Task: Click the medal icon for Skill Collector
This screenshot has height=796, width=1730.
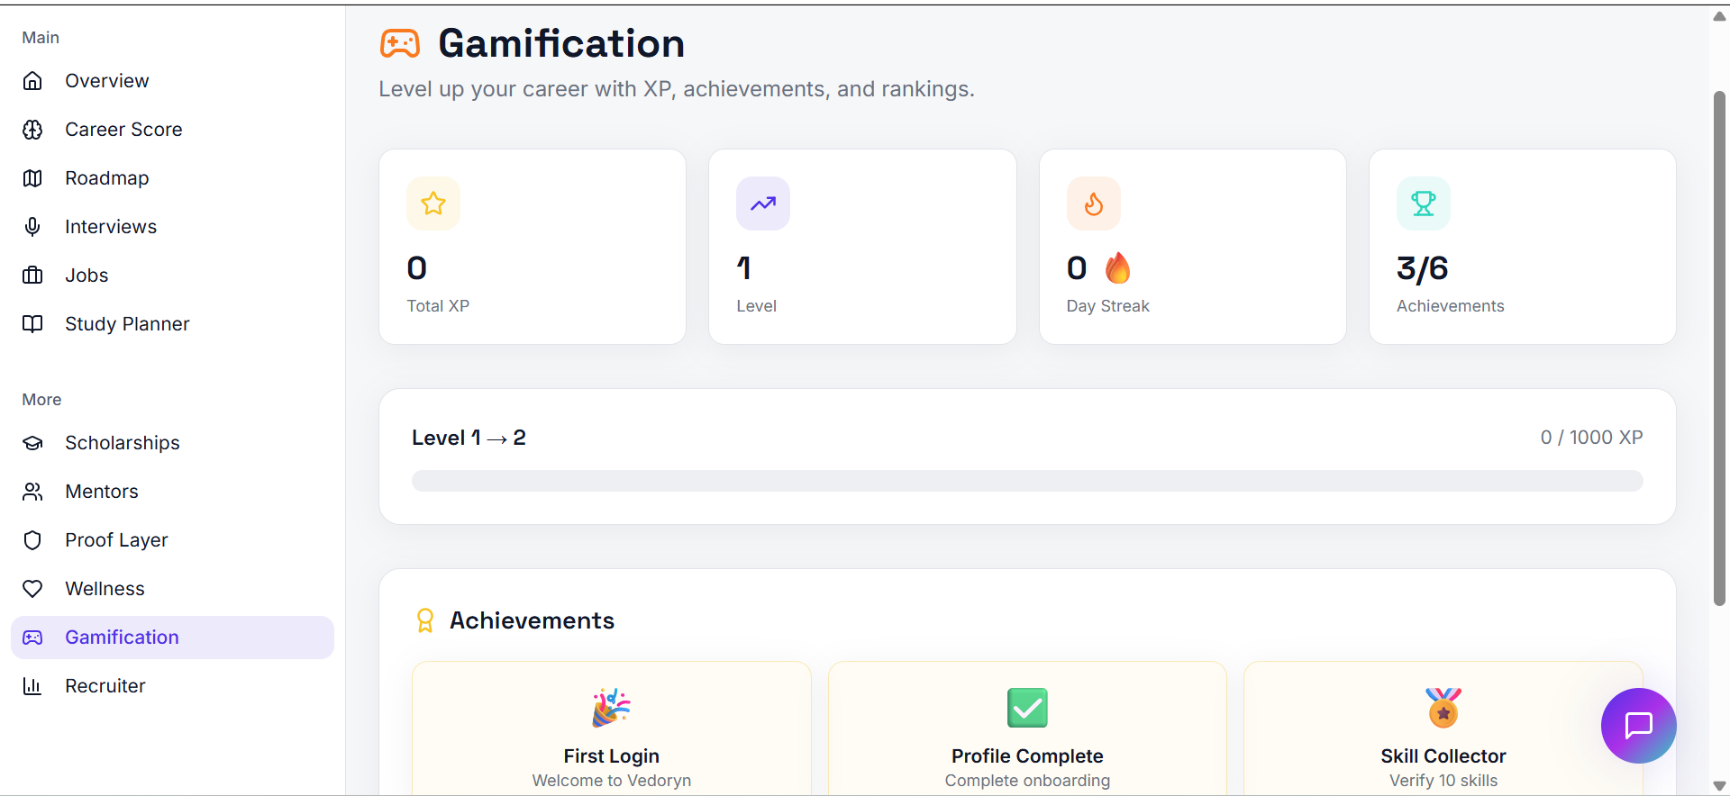Action: (1443, 708)
